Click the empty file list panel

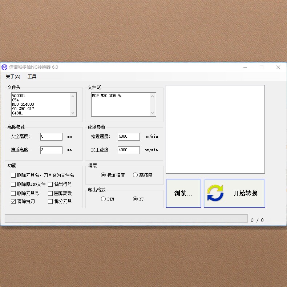[x=215, y=129]
